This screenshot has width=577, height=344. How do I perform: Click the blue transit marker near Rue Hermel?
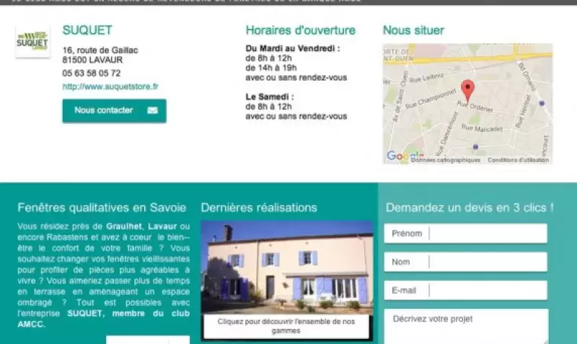pos(542,103)
